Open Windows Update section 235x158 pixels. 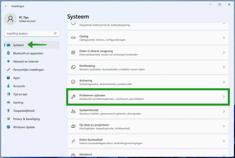click(x=32, y=127)
